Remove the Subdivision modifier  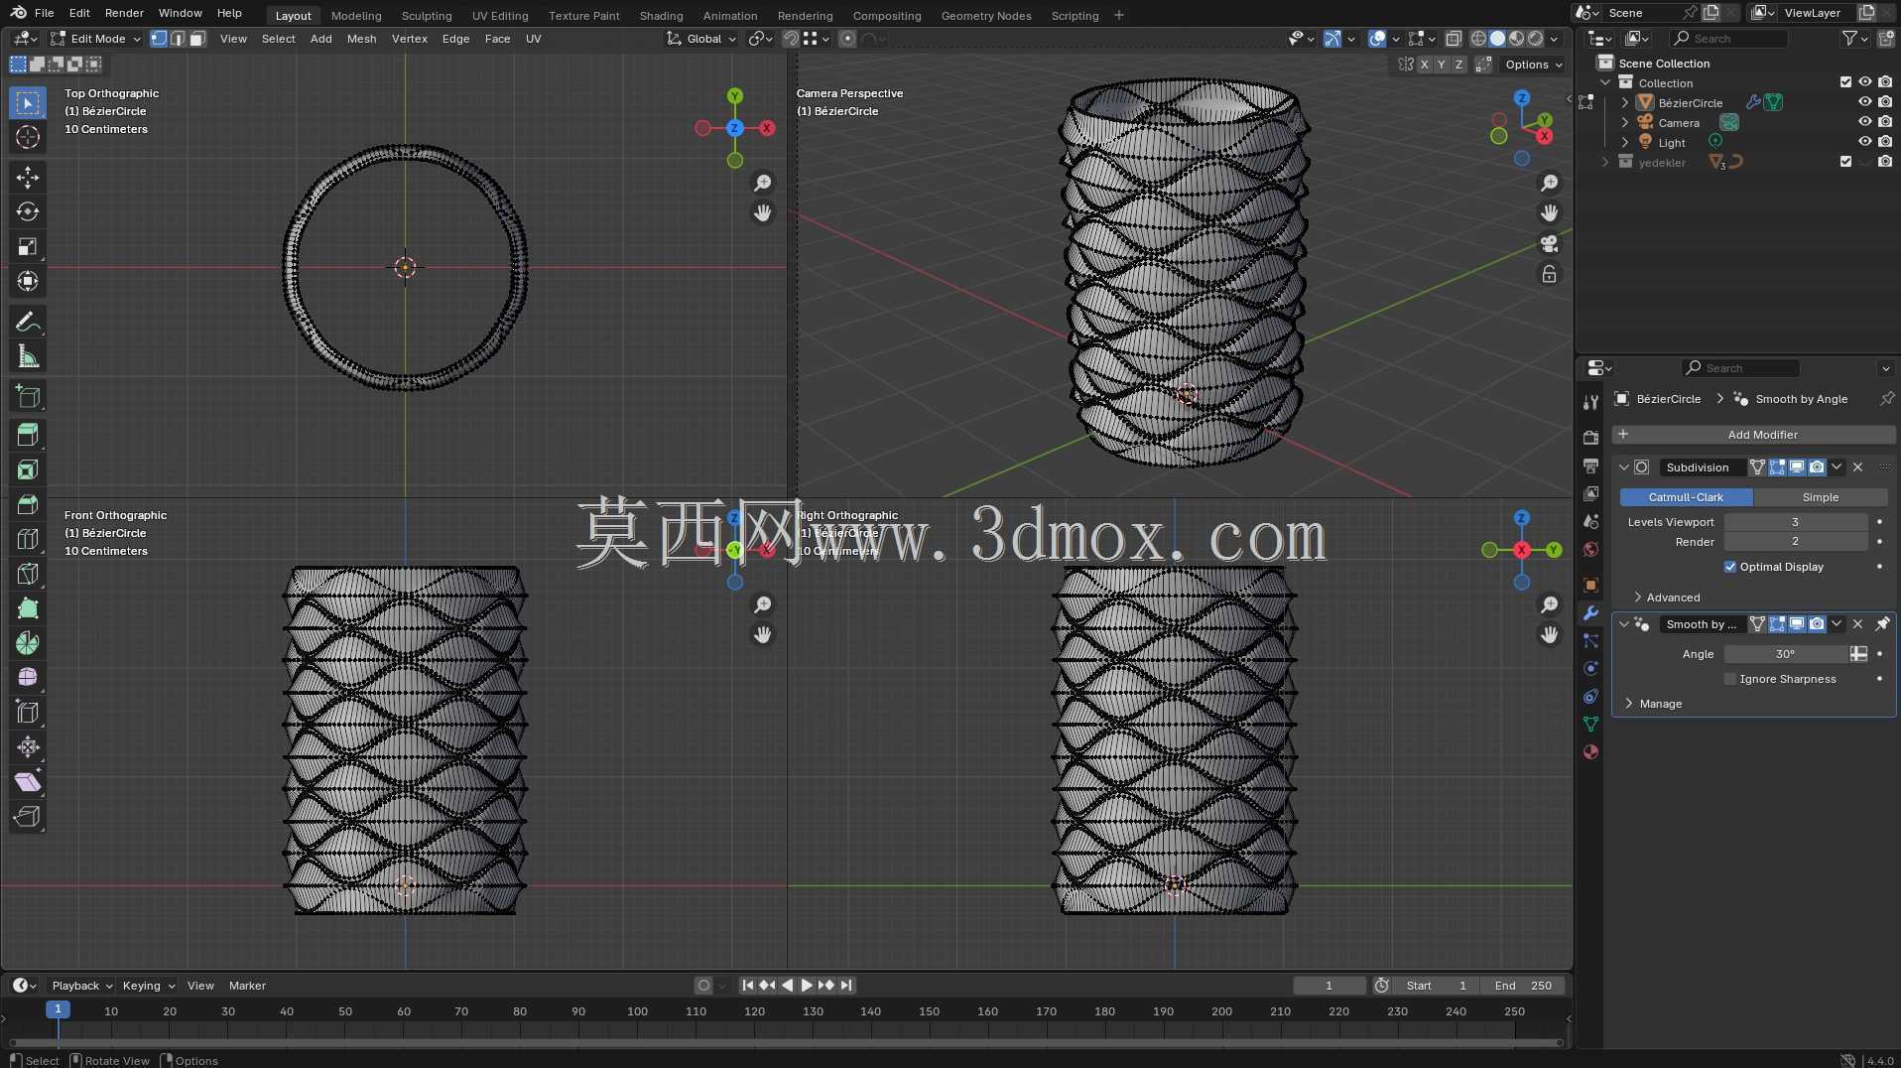[x=1857, y=467]
